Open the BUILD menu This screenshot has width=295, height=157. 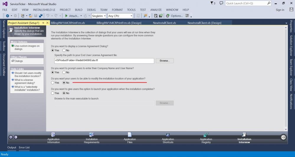79,10
